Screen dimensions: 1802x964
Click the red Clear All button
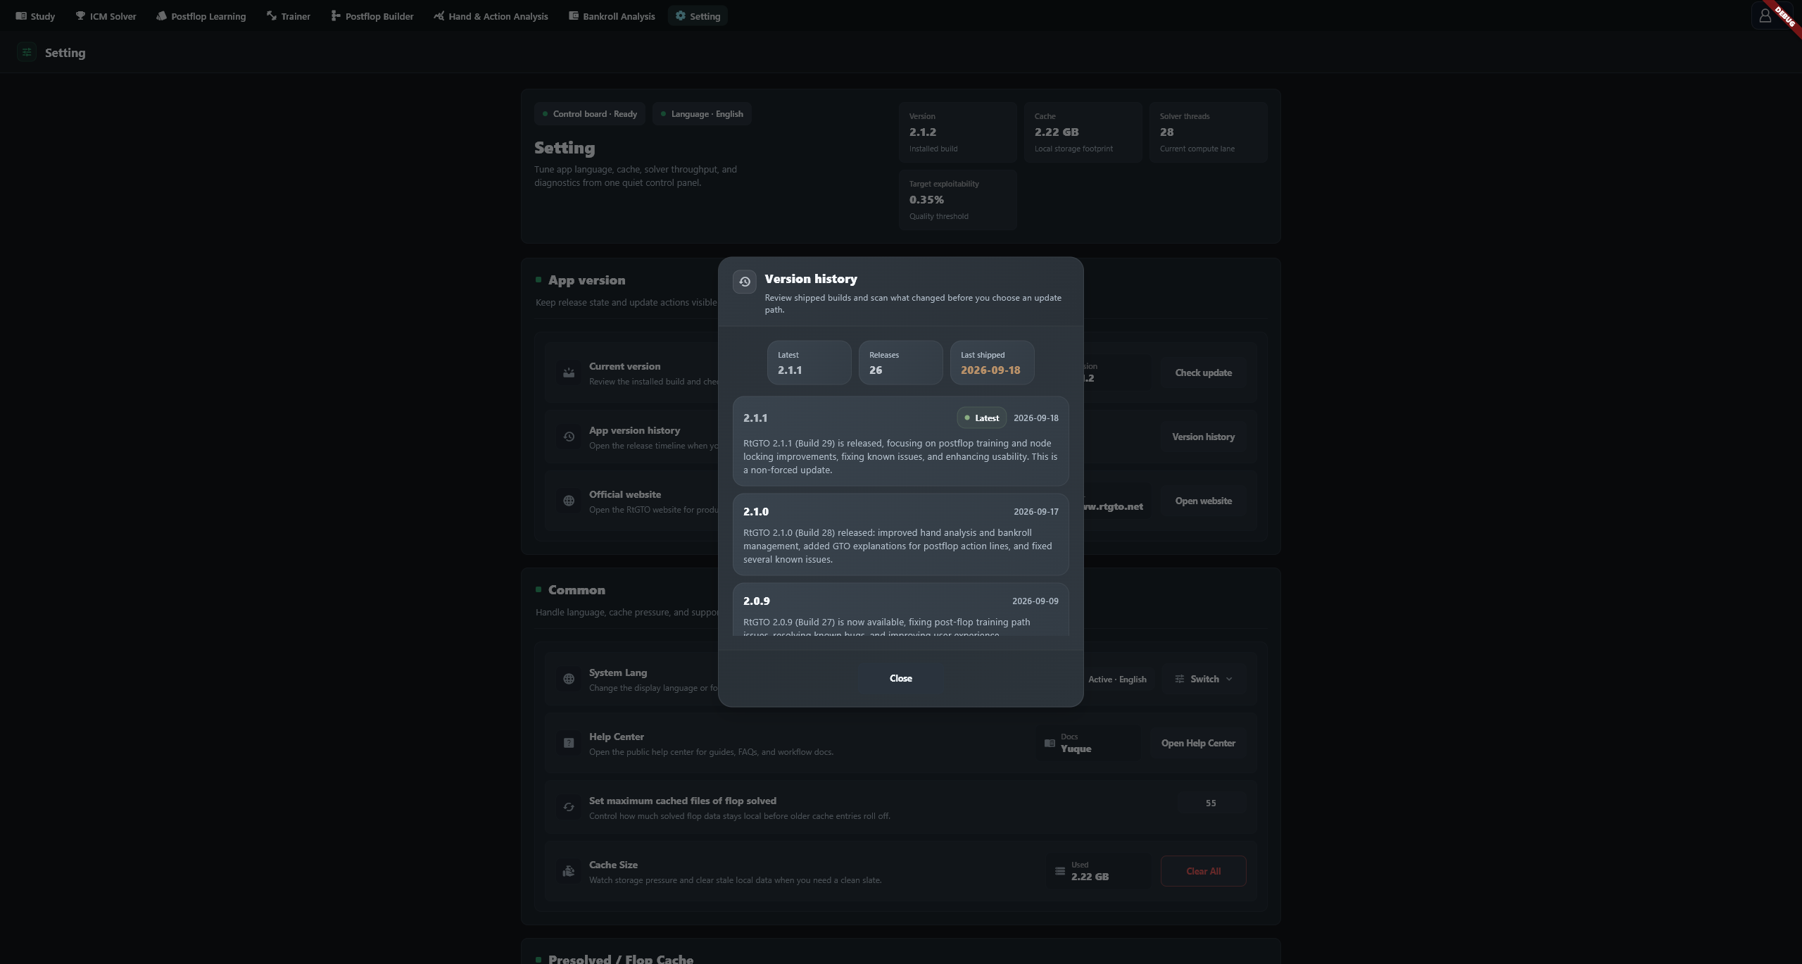(x=1204, y=872)
